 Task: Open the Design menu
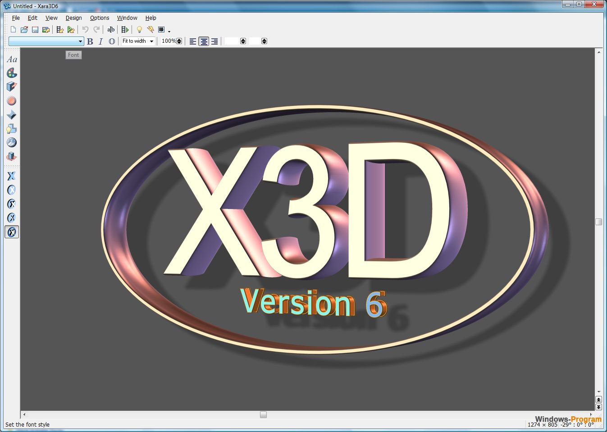[x=73, y=18]
